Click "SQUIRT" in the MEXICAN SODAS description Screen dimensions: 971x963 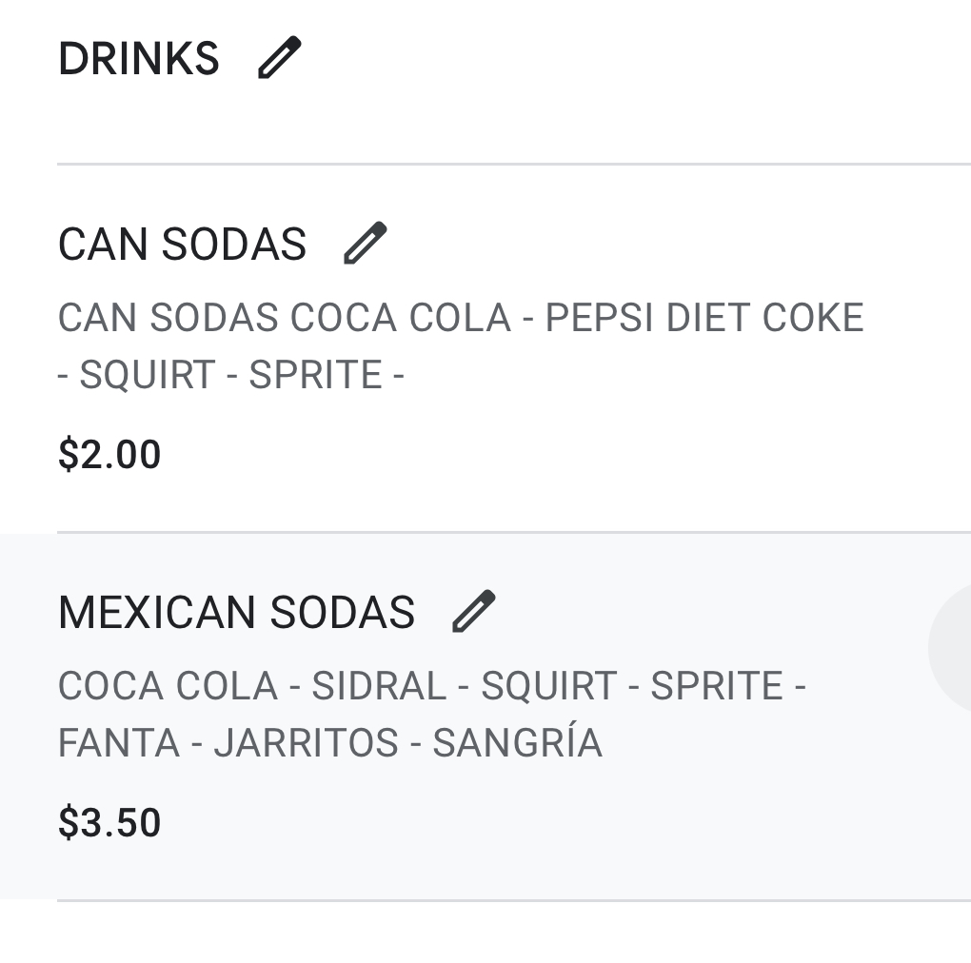(x=548, y=686)
